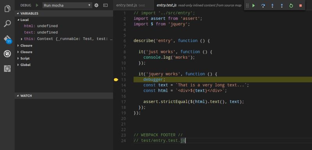Click the describe('entry' line
The width and height of the screenshot is (312, 150).
click(172, 41)
